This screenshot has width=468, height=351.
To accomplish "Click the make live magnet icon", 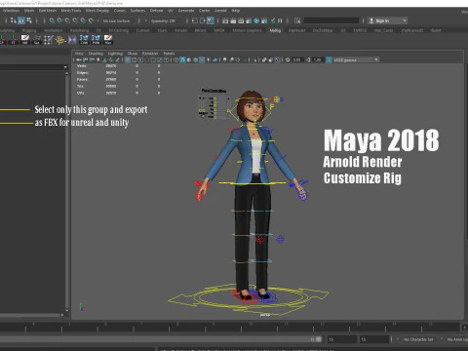I will coord(91,20).
